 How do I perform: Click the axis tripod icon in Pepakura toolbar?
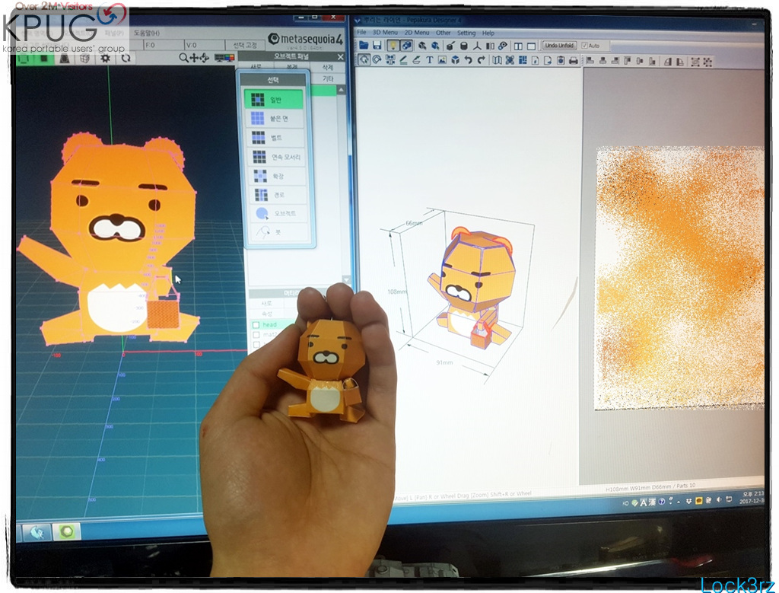point(477,46)
